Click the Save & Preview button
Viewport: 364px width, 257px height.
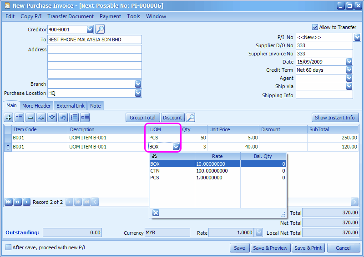(x=270, y=248)
